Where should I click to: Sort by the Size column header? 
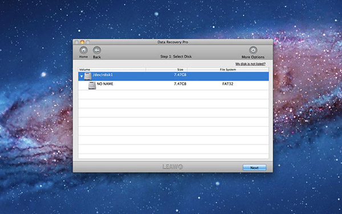166,70
